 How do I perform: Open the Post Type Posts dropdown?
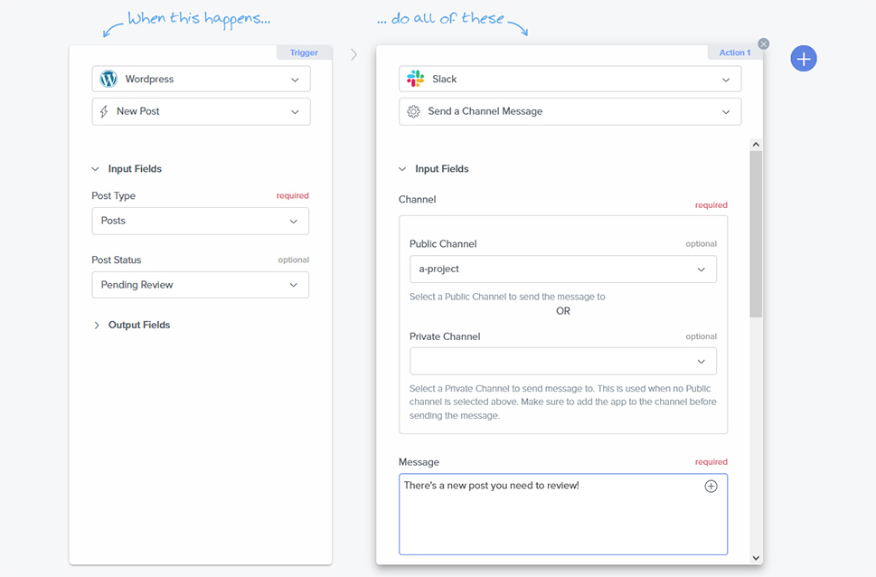coord(201,221)
